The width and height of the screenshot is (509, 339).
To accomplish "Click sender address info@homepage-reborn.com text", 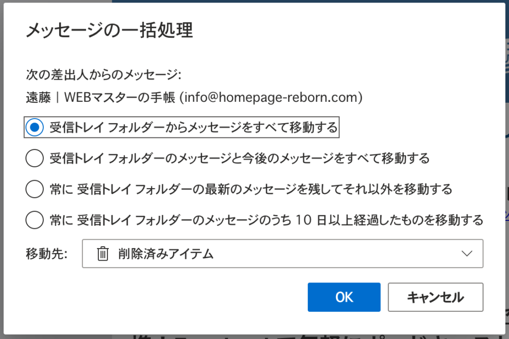I will [x=273, y=98].
